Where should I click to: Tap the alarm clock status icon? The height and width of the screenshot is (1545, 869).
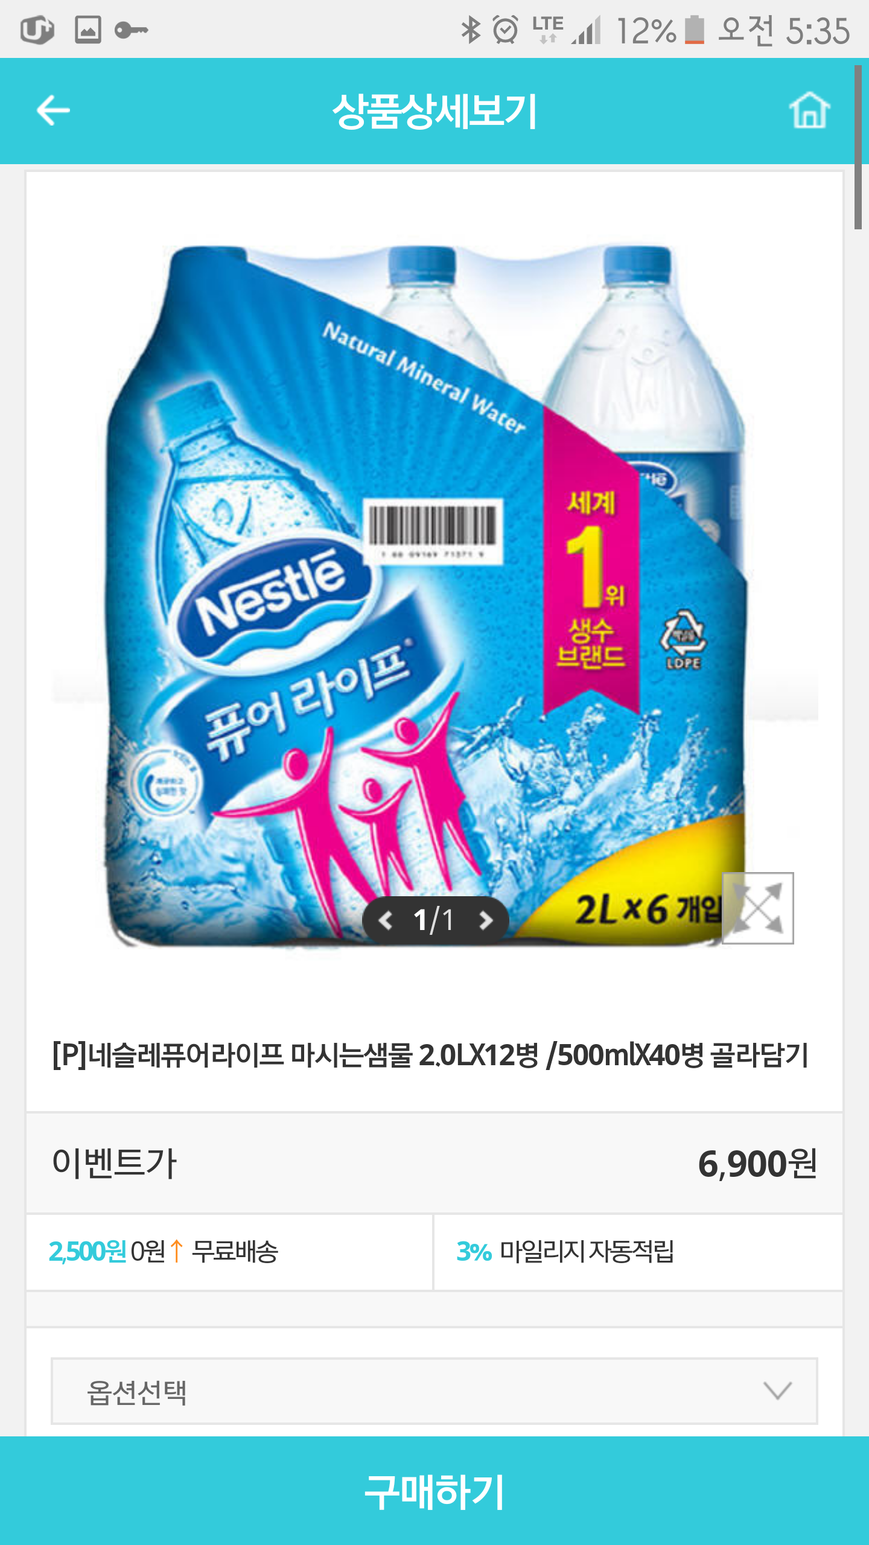click(x=505, y=30)
